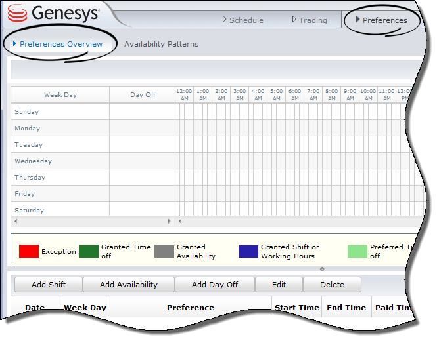The width and height of the screenshot is (437, 341).
Task: Click the blue Granted Shift swatch
Action: click(248, 251)
